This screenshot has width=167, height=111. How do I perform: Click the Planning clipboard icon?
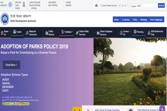[x=135, y=32]
